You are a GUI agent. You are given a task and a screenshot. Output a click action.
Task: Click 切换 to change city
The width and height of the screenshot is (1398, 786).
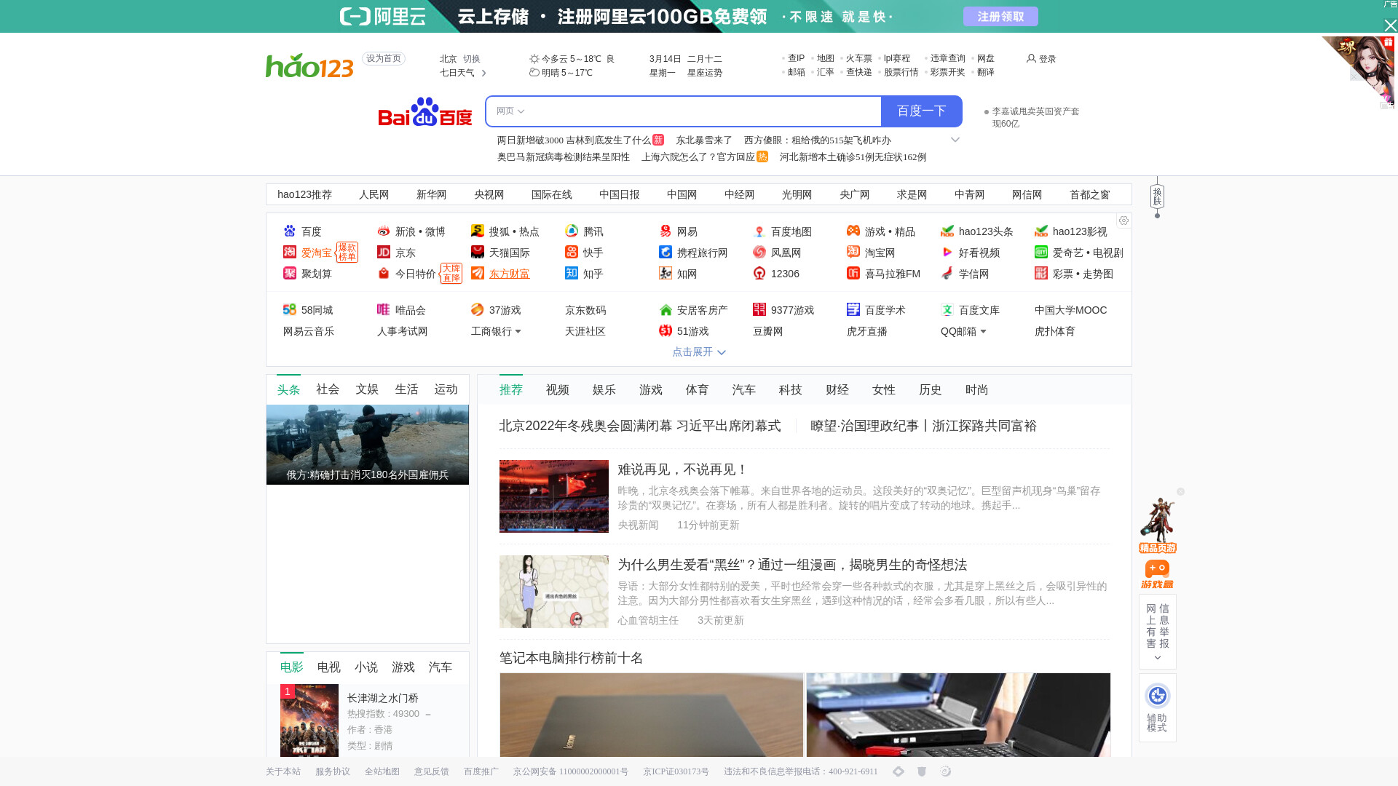(x=472, y=59)
